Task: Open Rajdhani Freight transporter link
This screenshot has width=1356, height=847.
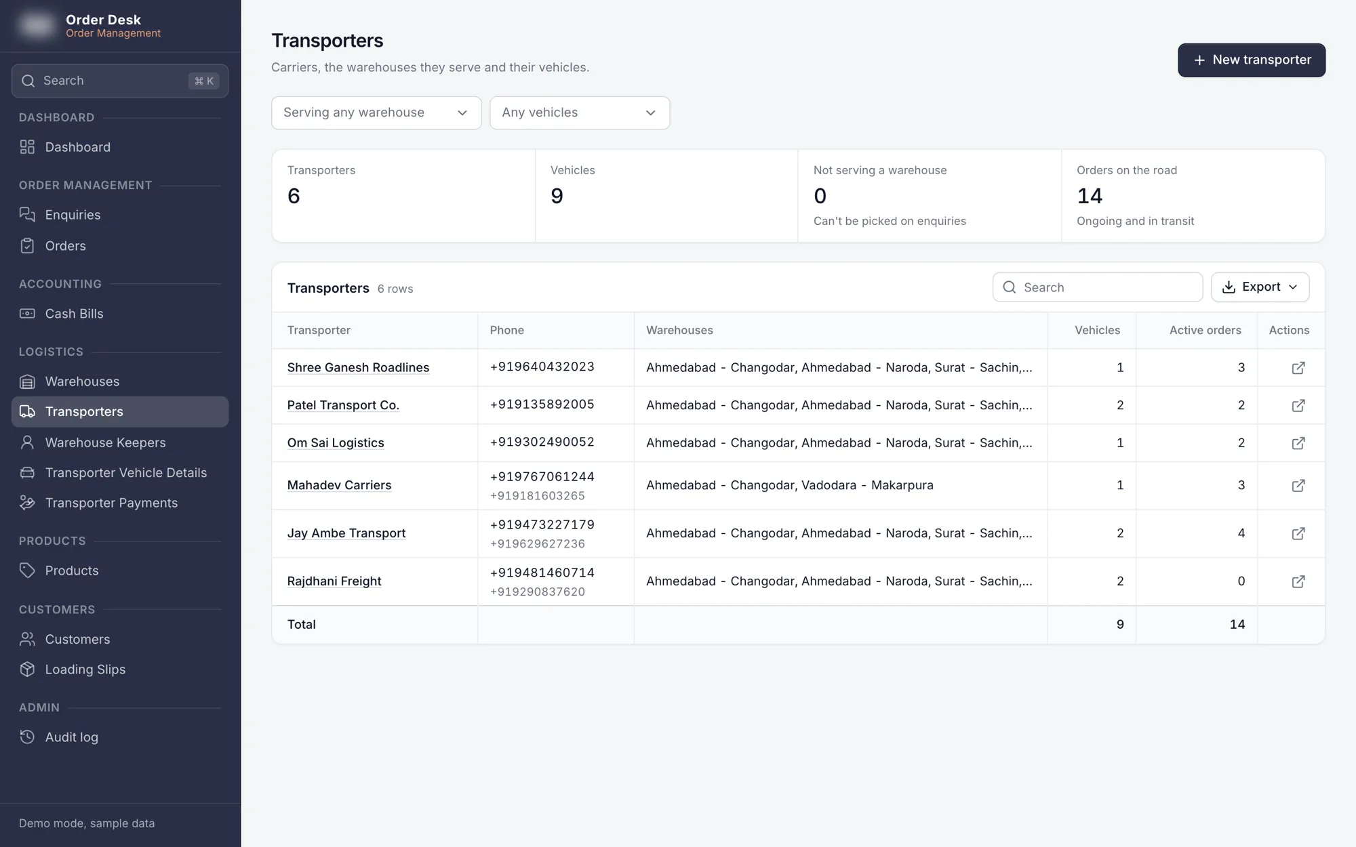Action: click(x=334, y=581)
